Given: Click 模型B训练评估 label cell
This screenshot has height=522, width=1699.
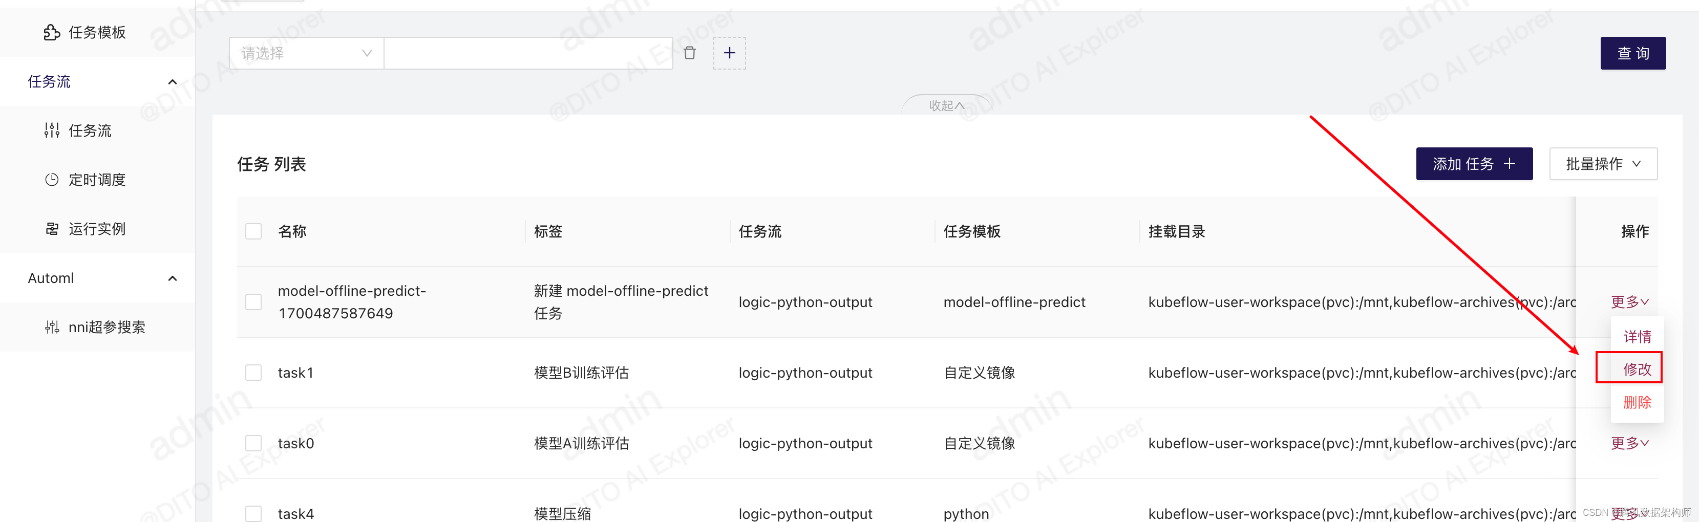Looking at the screenshot, I should (581, 373).
